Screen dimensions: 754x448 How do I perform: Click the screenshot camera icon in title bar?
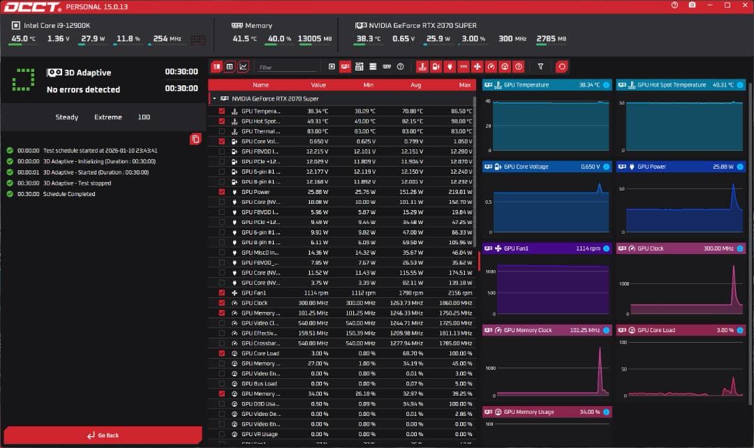(x=692, y=6)
